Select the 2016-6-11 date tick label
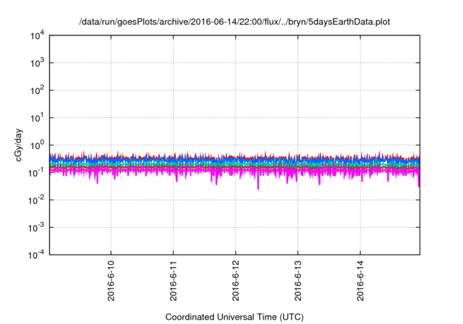The height and width of the screenshot is (324, 463). [x=174, y=281]
